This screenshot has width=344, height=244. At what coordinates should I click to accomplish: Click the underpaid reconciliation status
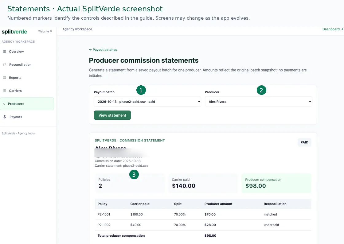tap(272, 225)
